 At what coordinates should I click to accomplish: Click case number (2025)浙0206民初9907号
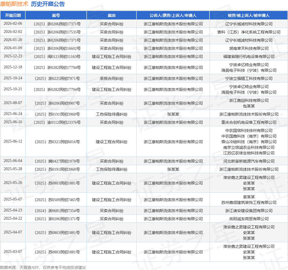[57, 103]
